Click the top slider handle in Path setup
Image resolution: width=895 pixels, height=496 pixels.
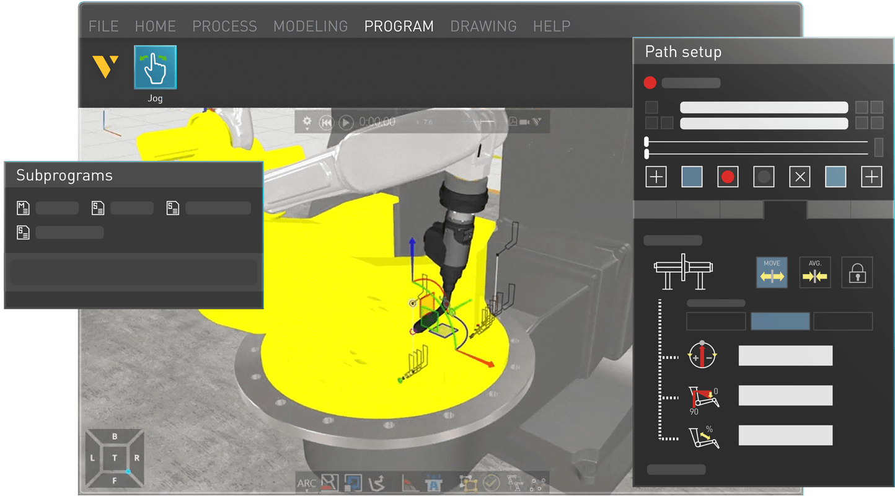pos(646,142)
